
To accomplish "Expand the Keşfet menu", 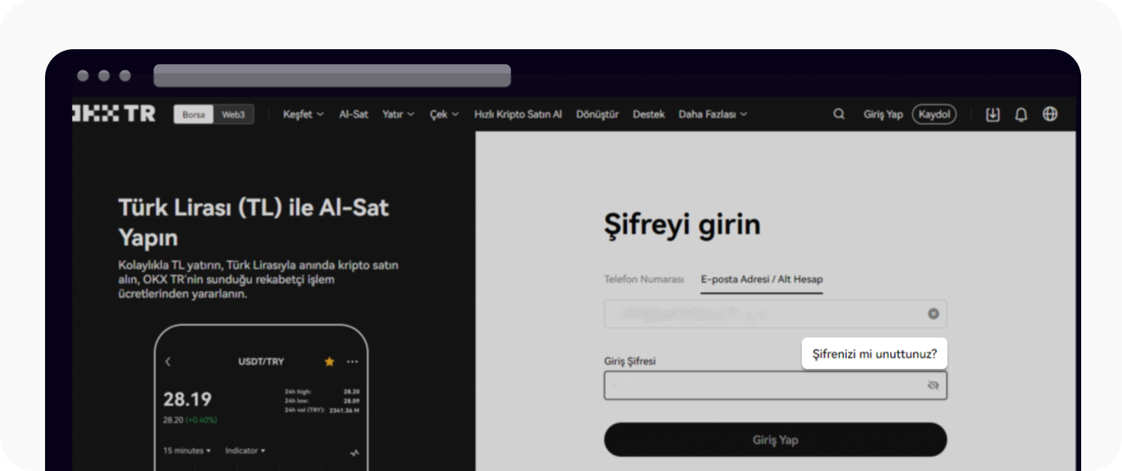I will [303, 114].
